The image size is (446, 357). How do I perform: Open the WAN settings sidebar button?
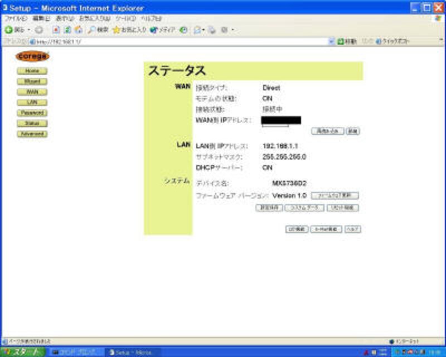click(x=32, y=92)
